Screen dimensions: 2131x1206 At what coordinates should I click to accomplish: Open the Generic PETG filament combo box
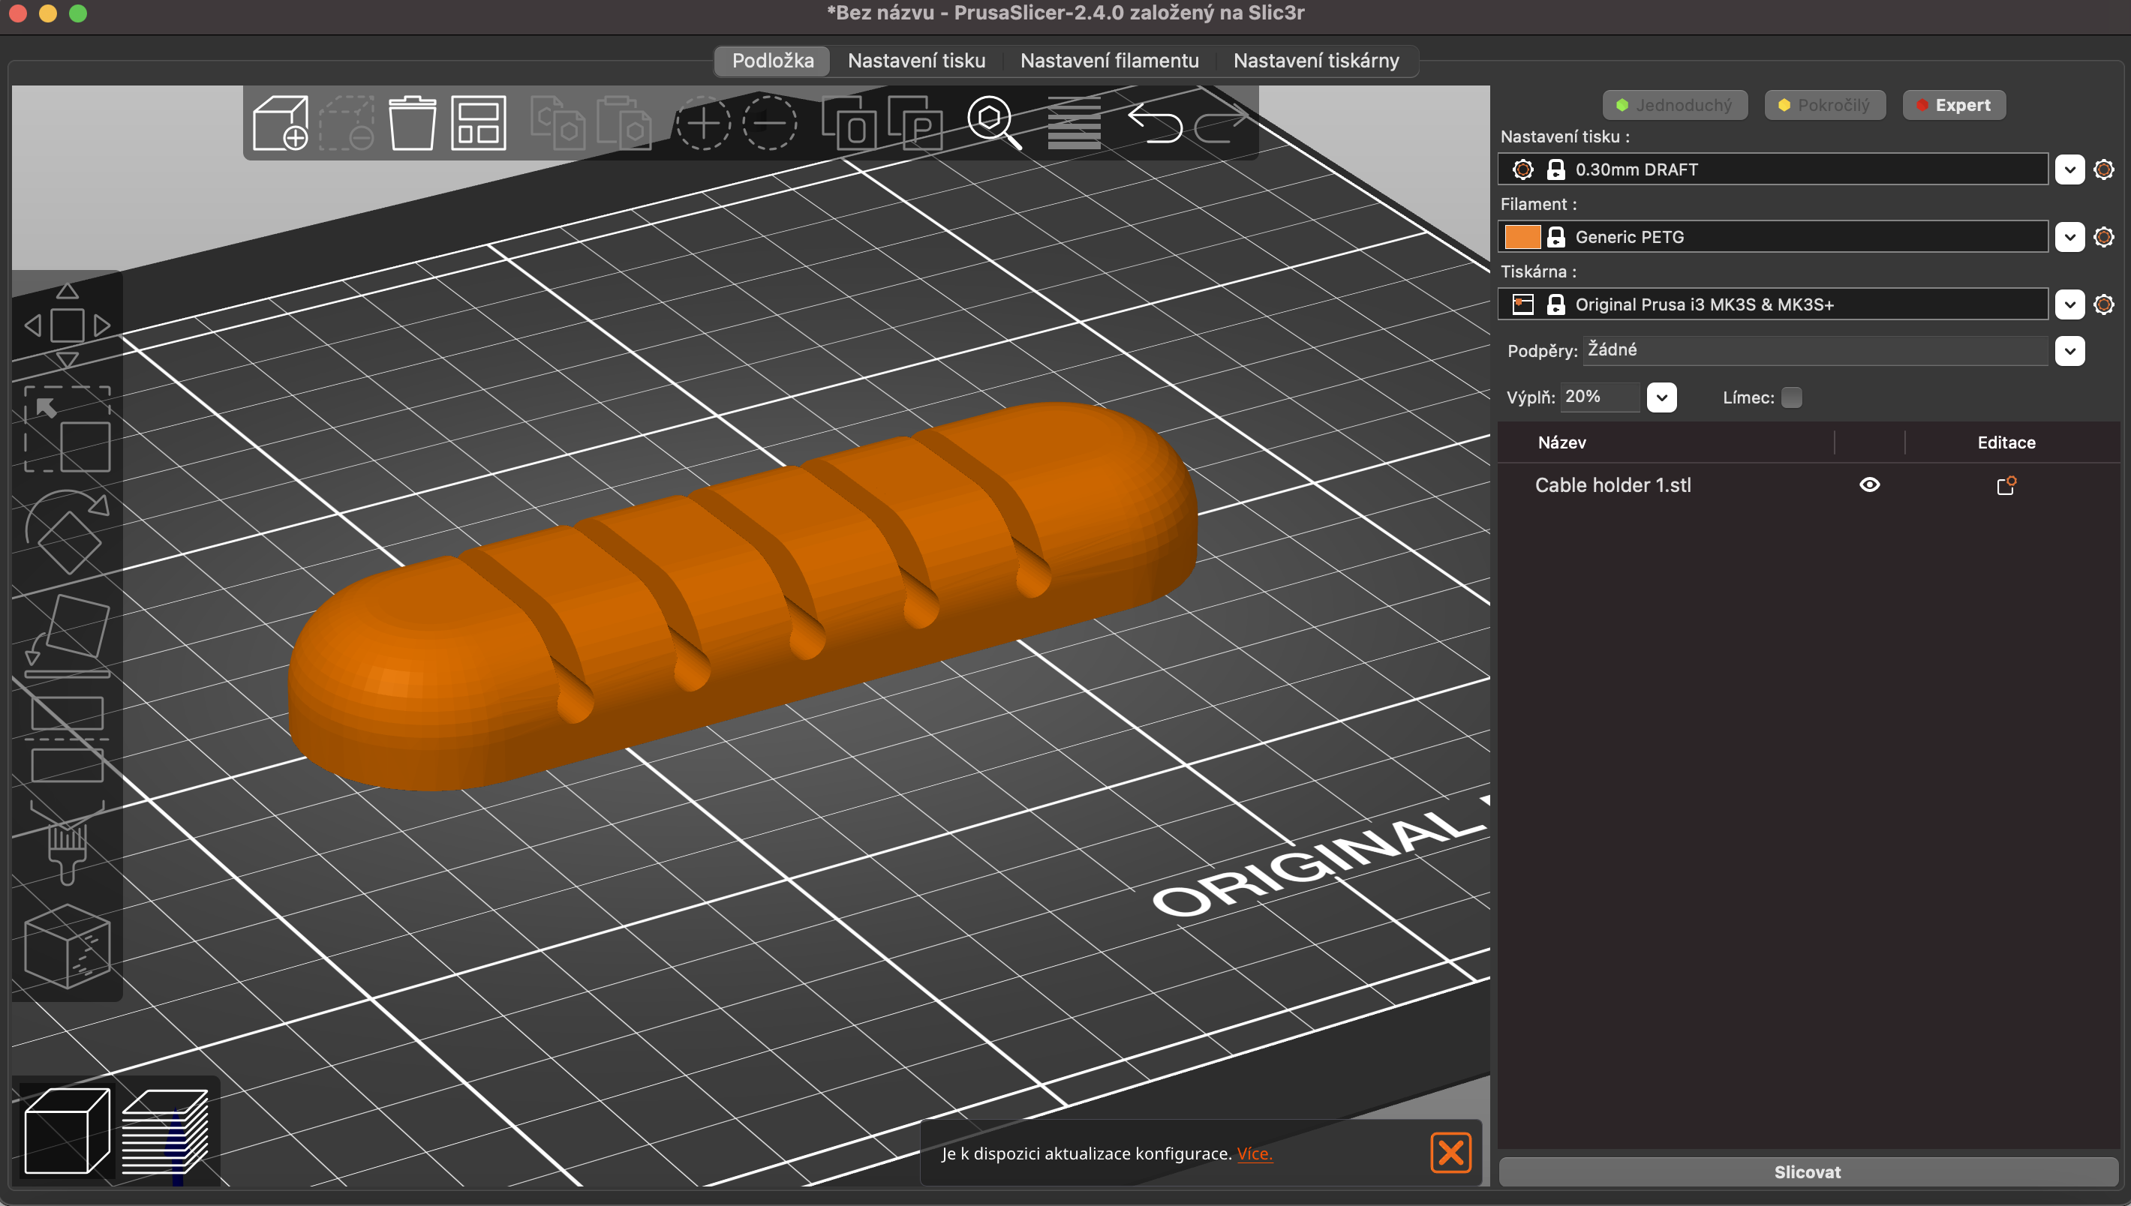1773,237
